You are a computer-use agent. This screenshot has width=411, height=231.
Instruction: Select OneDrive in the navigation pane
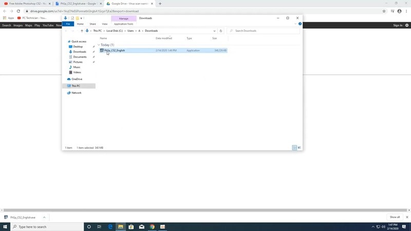tap(77, 79)
